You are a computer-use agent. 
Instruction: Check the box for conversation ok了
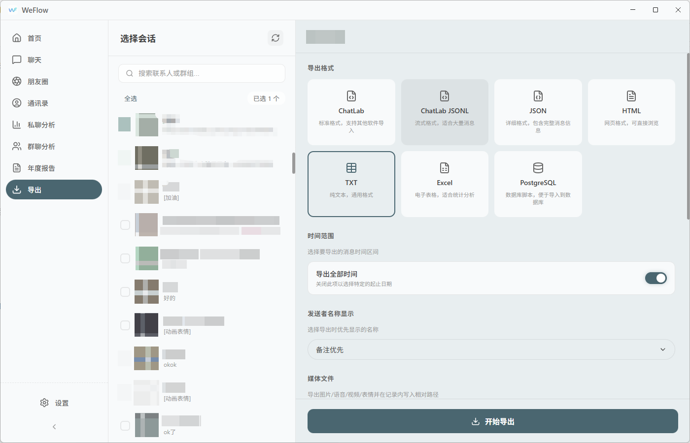pyautogui.click(x=125, y=425)
